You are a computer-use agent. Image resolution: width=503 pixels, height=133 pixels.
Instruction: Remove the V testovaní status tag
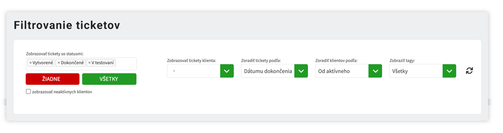(x=90, y=63)
